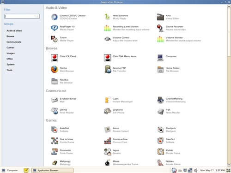
Task: Open Sound Recorder application
Action: pos(160,28)
